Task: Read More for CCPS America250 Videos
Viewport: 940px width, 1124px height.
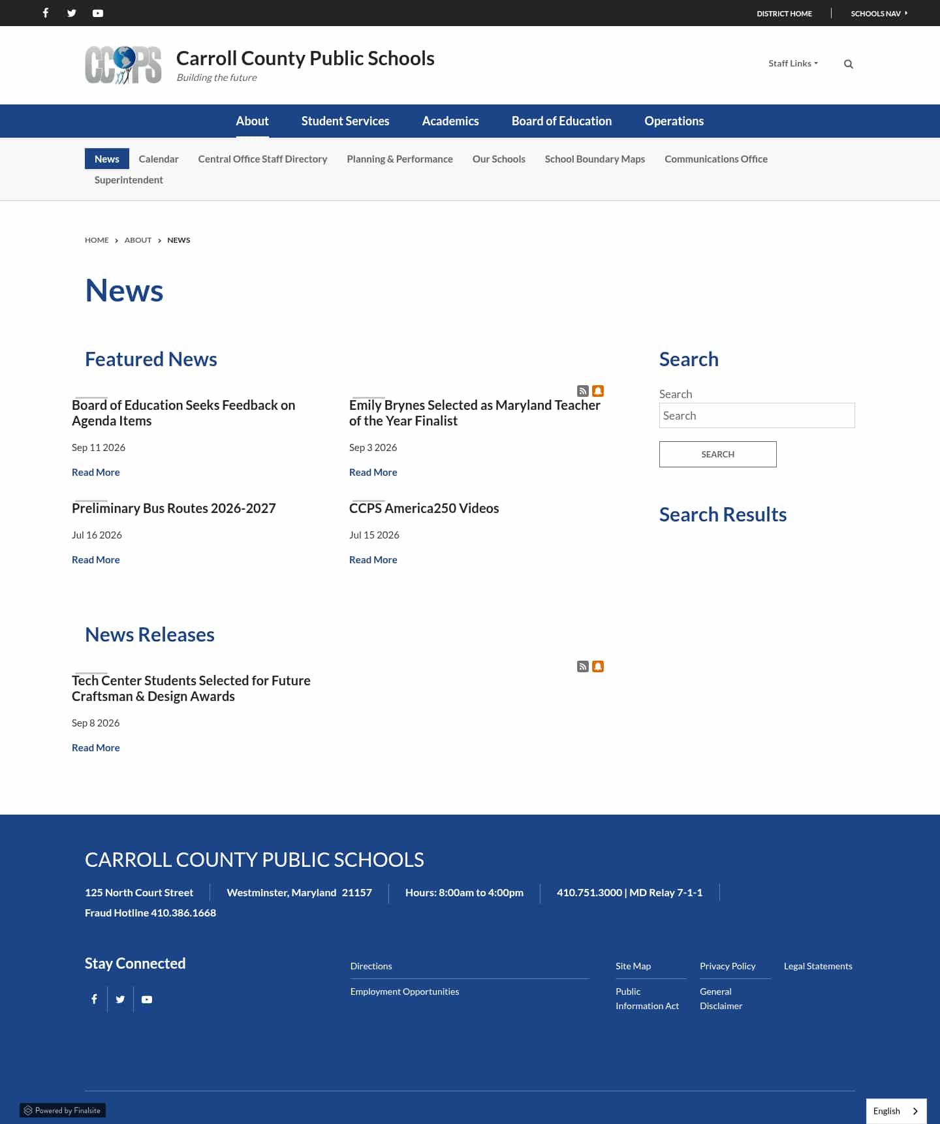Action: [373, 559]
